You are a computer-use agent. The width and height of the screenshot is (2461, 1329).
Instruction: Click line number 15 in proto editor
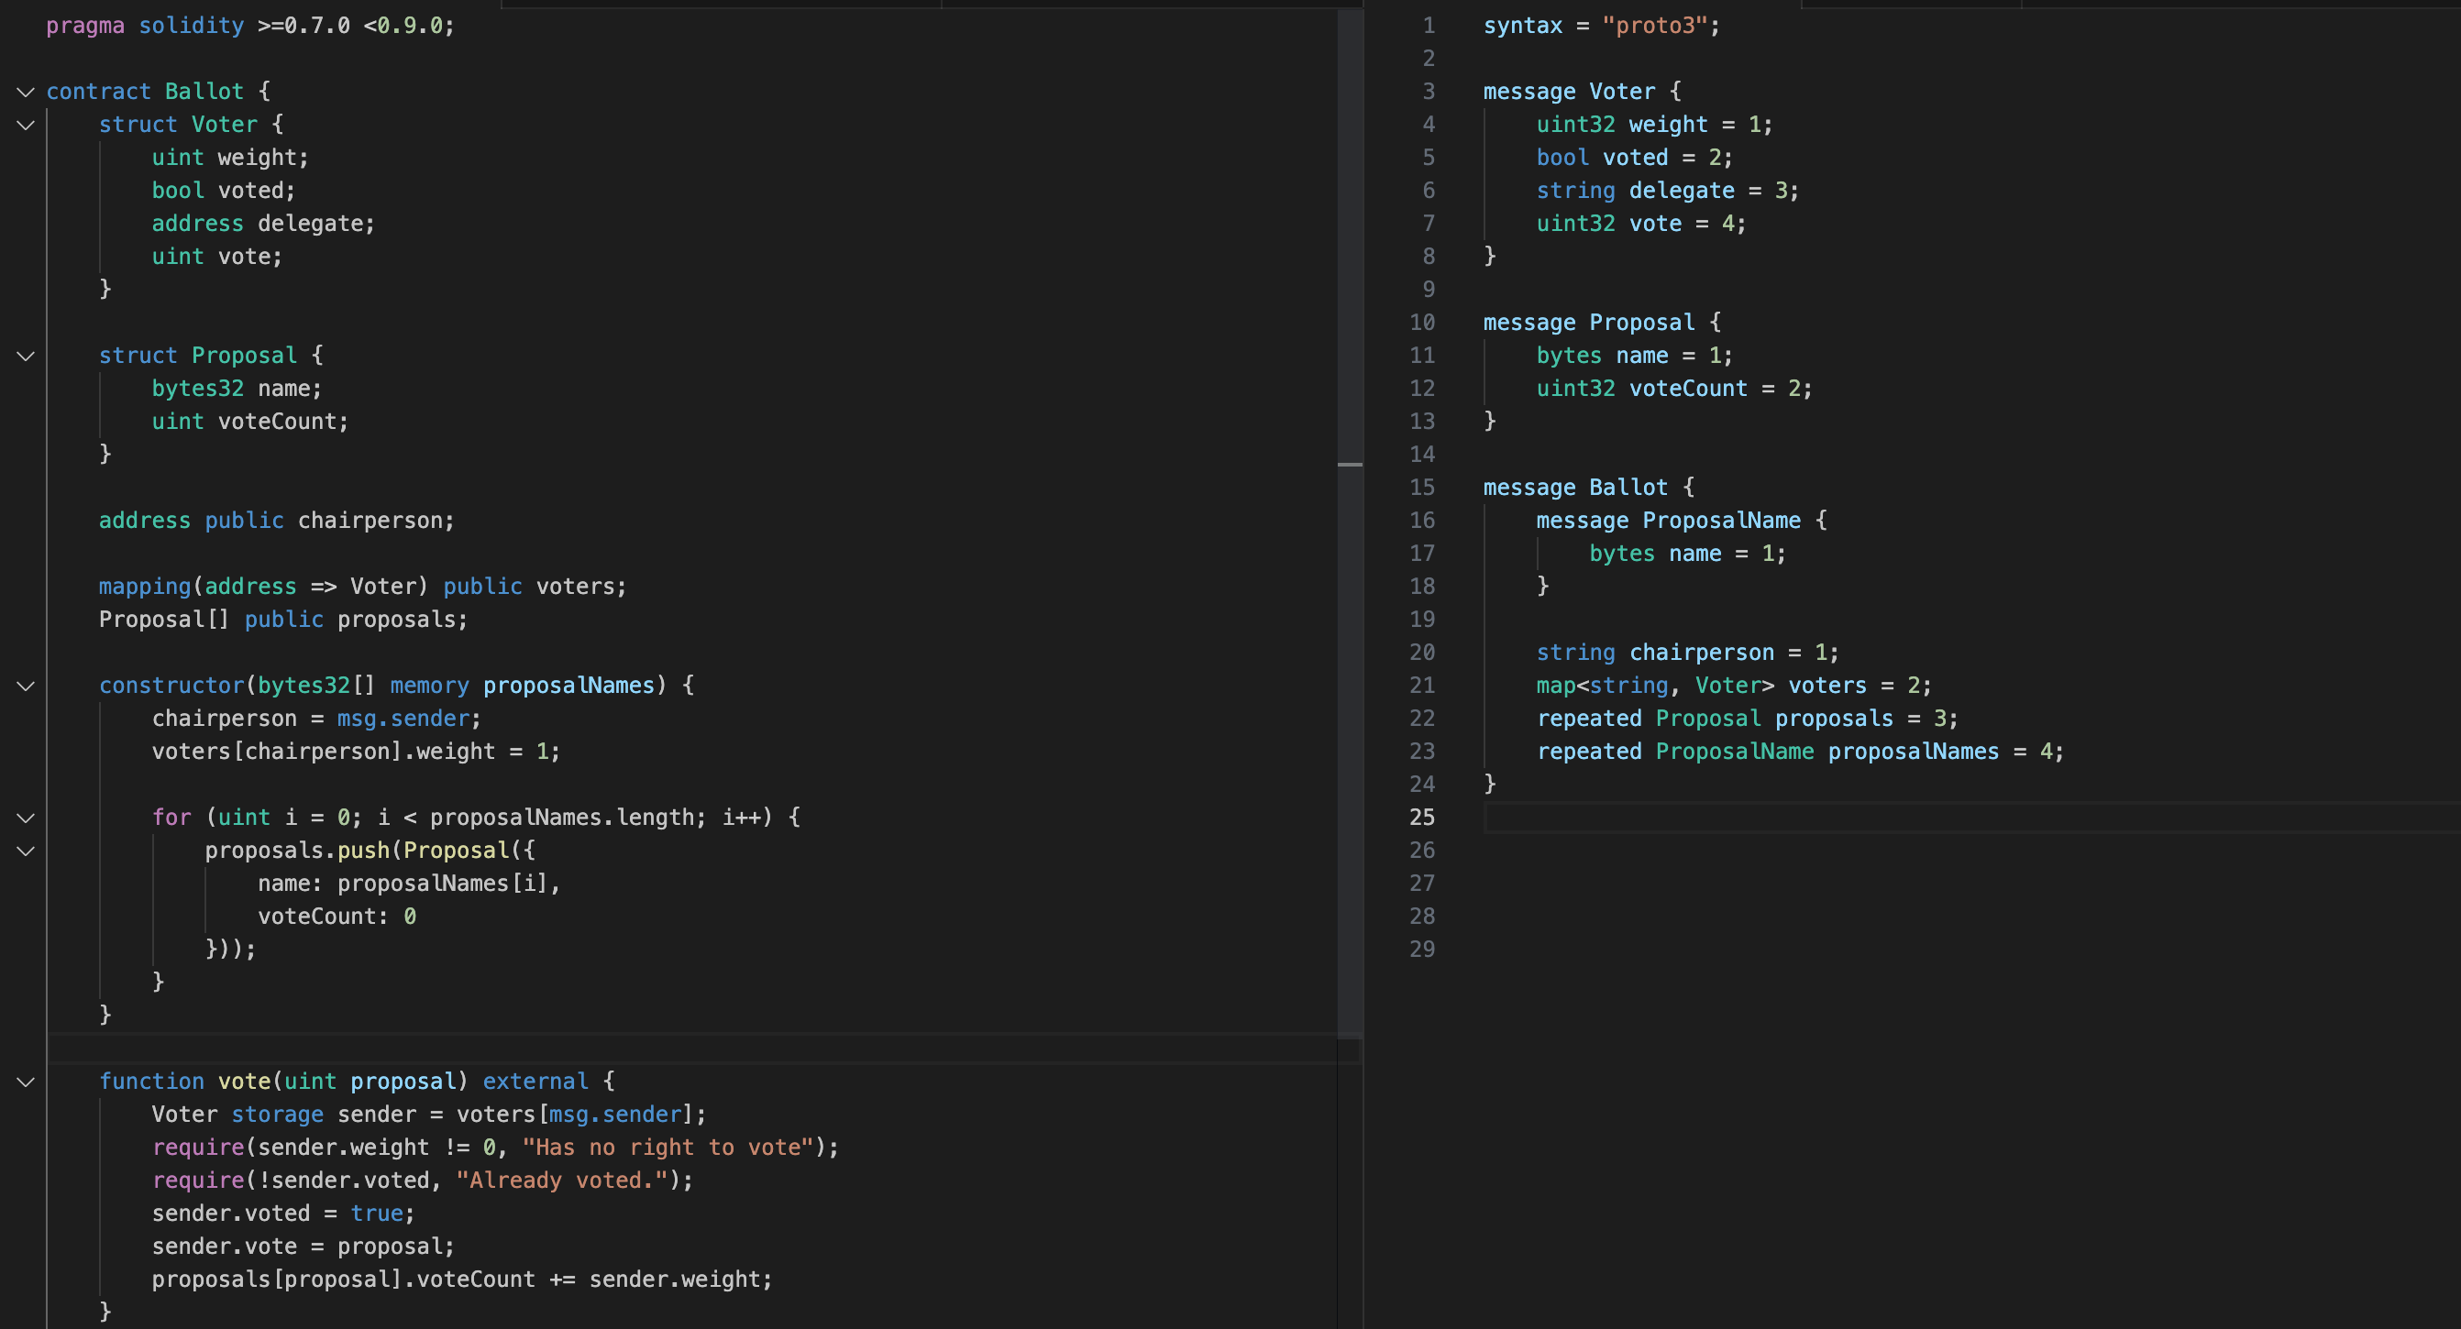coord(1421,488)
